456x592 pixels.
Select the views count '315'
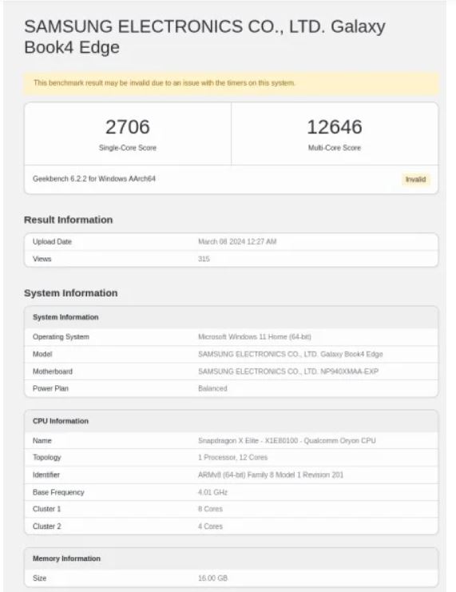click(204, 259)
